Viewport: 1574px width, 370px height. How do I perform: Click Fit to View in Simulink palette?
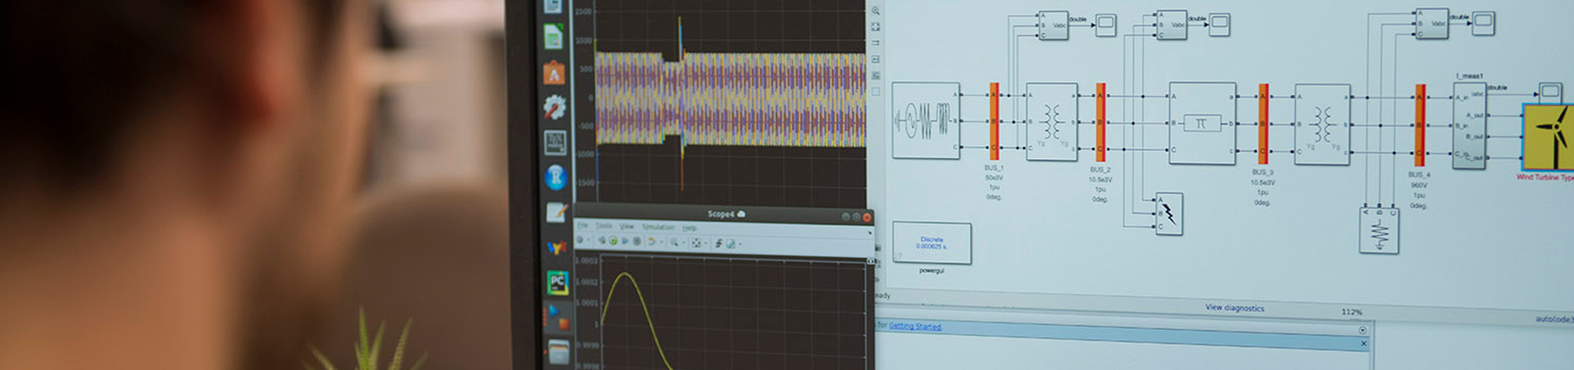(x=876, y=27)
